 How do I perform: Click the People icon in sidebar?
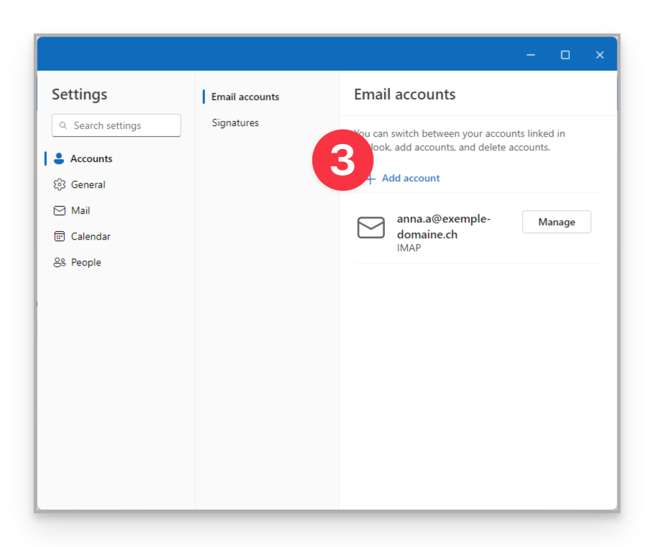click(59, 263)
